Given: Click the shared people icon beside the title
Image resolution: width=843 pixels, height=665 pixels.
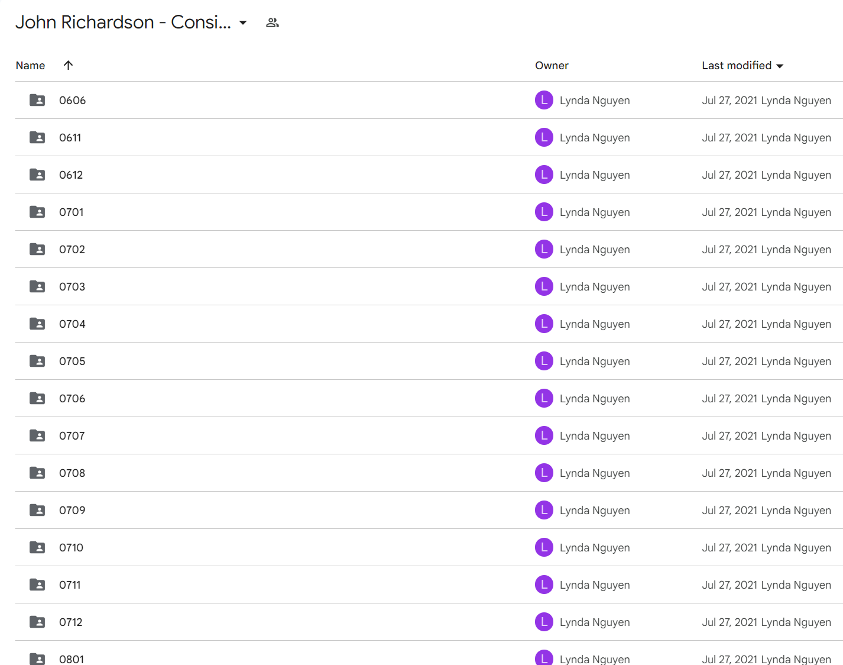Looking at the screenshot, I should (272, 22).
